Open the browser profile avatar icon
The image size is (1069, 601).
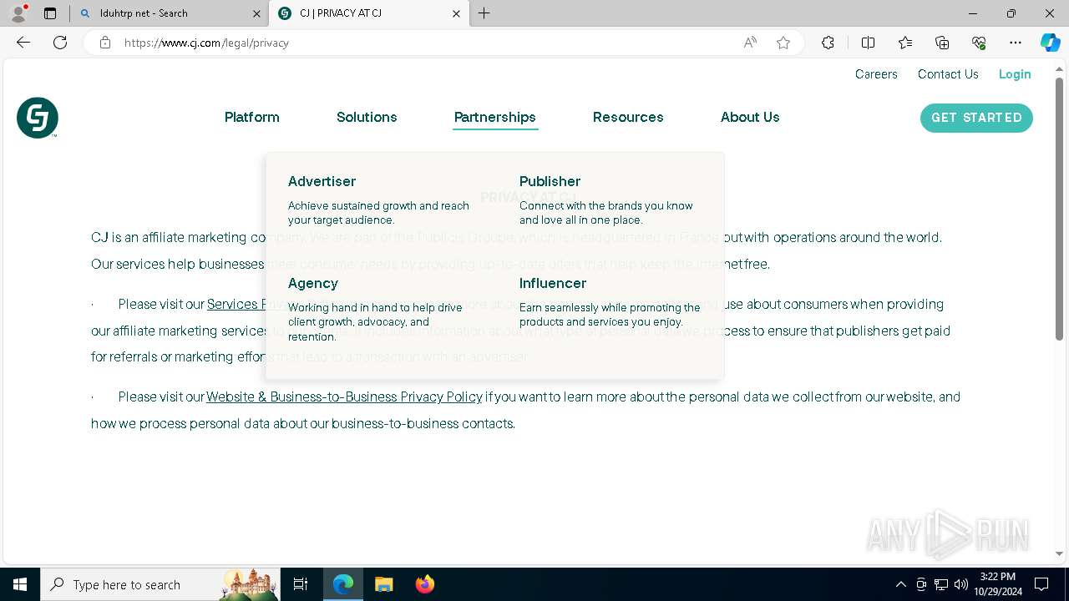pyautogui.click(x=18, y=13)
